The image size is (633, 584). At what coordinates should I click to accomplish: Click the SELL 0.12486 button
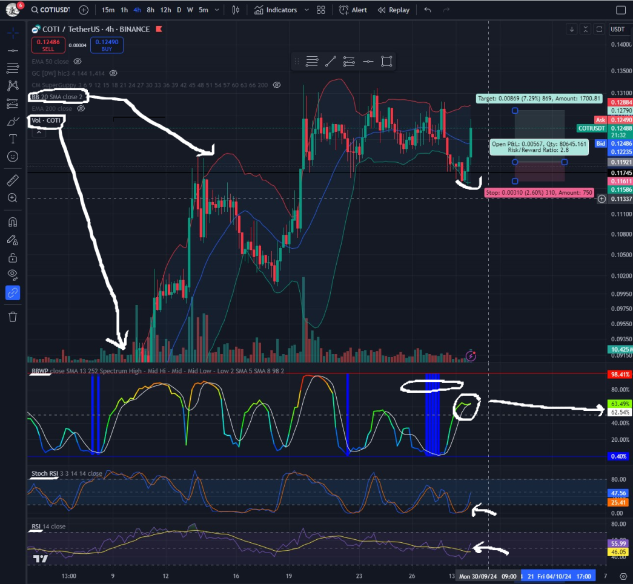[x=48, y=45]
